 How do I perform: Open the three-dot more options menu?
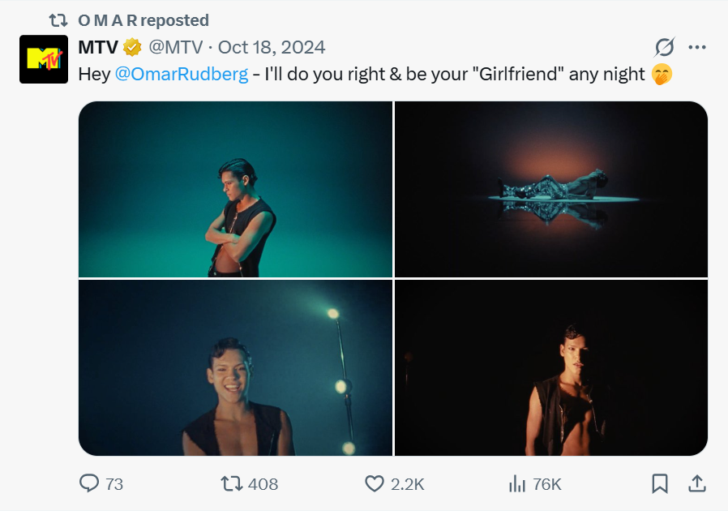click(696, 47)
